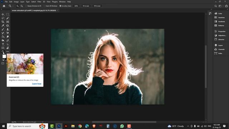Screen dimensions: 229x129
Task: Select the Dodge tool
Action: point(3,40)
